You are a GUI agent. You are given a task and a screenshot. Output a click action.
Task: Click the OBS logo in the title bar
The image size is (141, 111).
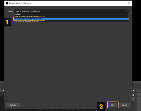click(7, 3)
